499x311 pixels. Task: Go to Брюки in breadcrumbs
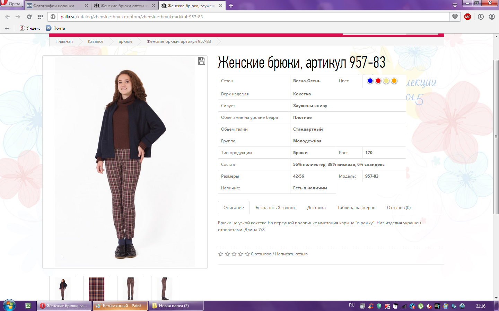point(125,41)
